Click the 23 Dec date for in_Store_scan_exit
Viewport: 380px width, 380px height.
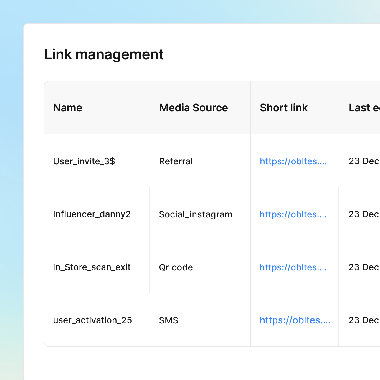364,267
